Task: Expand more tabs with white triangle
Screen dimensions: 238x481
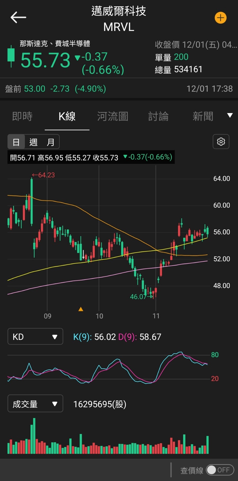Action: (230, 115)
